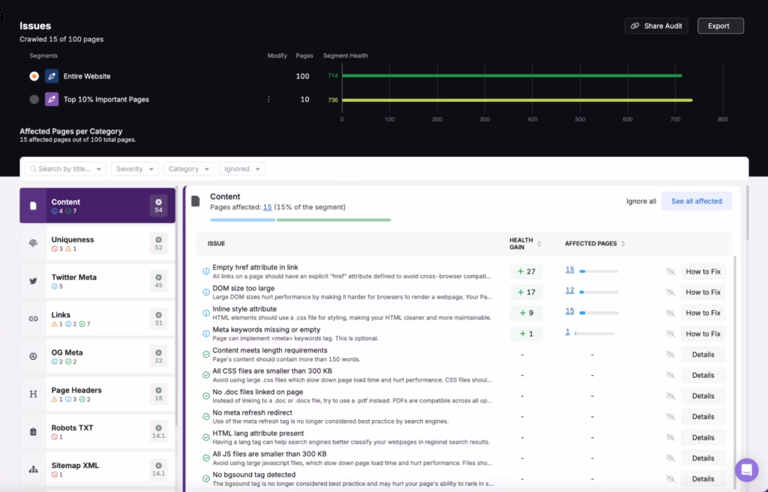Click the Entire Website green health bar
Image resolution: width=768 pixels, height=492 pixels.
click(x=510, y=76)
